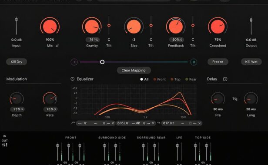268x165 pixels.
Task: Toggle the Pre/Long delay link icon
Action: 235,99
